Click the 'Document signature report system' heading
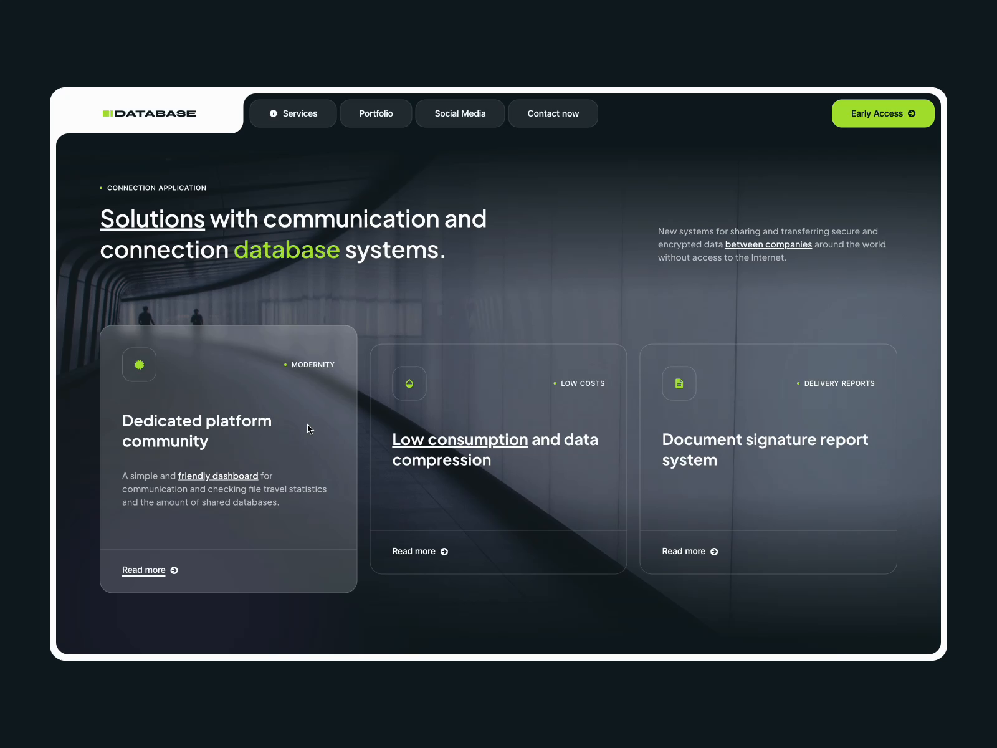The height and width of the screenshot is (748, 997). [765, 449]
